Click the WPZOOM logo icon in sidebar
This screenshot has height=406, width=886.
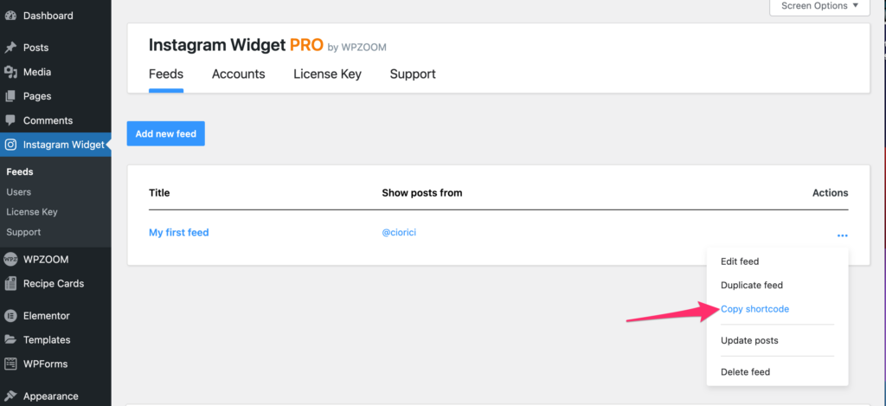[10, 260]
